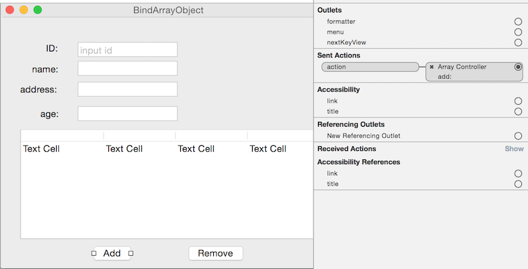
Task: Click the New Referencing Outlet connection circle
Action: 518,136
